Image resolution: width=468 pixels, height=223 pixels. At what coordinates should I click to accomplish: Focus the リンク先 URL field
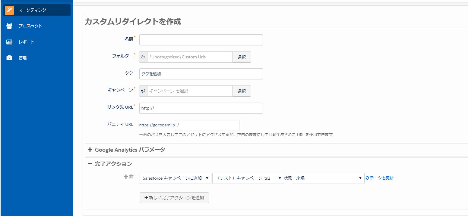(x=201, y=108)
